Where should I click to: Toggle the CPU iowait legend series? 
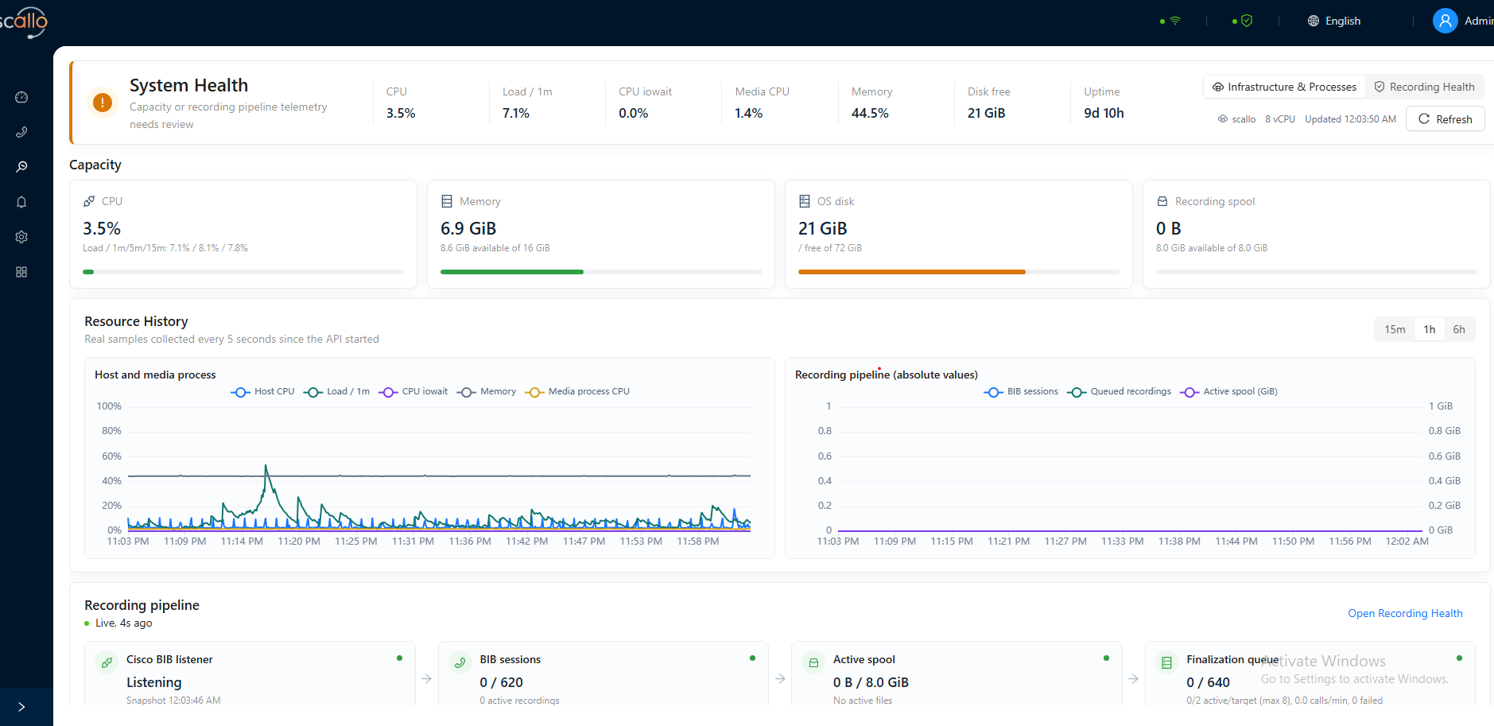(x=413, y=391)
